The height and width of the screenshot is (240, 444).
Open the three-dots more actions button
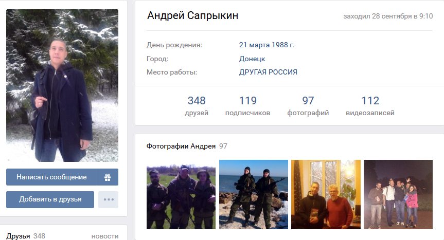[109, 199]
